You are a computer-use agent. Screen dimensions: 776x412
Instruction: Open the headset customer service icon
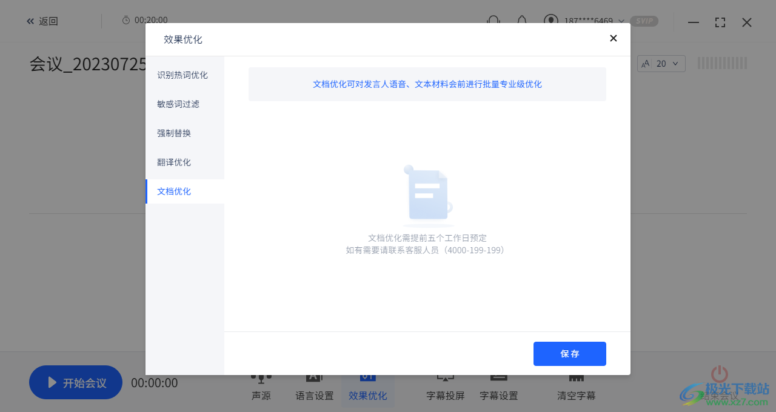(493, 21)
